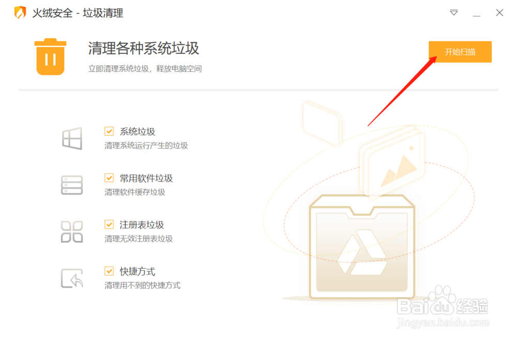Start scanning with 开始扫描 button
The height and width of the screenshot is (340, 517).
(x=460, y=52)
